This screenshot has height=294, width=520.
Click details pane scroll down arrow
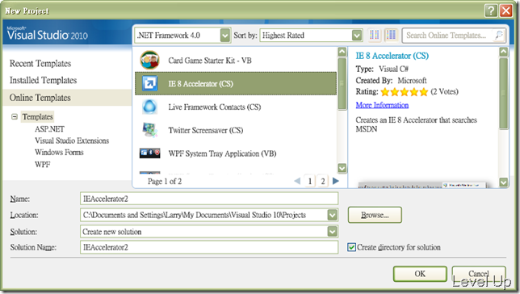pyautogui.click(x=503, y=183)
